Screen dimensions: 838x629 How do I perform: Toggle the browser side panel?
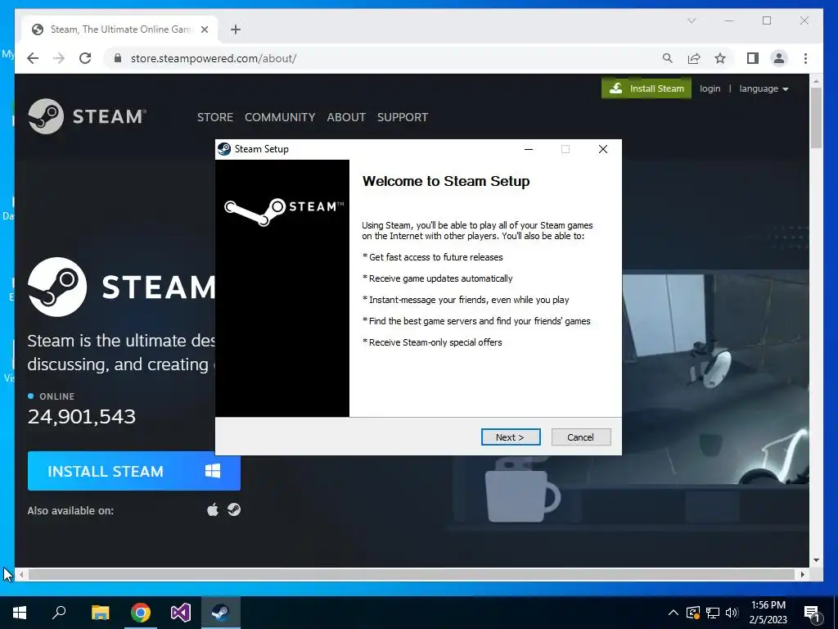click(x=753, y=58)
